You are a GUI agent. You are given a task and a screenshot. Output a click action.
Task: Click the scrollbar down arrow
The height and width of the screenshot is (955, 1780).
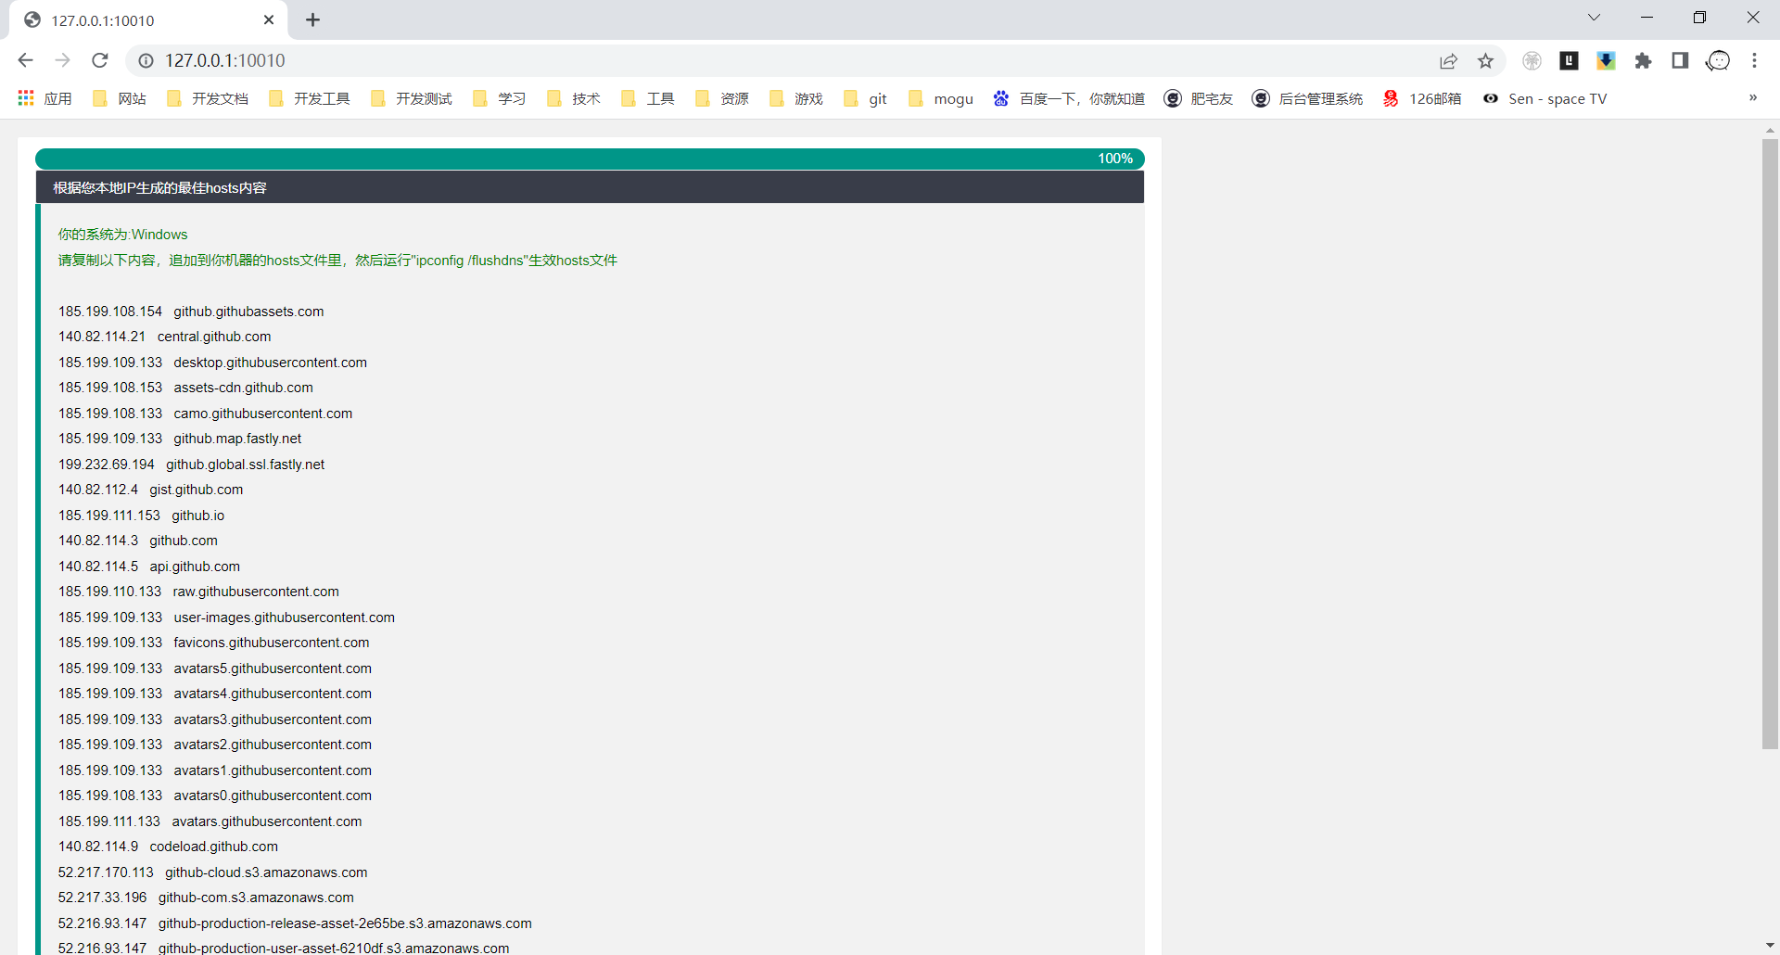tap(1770, 946)
